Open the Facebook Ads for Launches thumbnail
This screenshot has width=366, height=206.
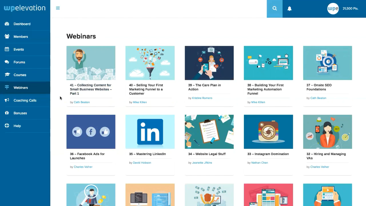point(91,132)
